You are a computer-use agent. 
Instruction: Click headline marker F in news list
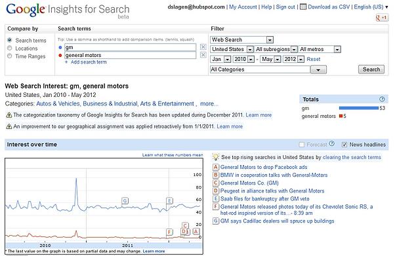click(x=216, y=207)
